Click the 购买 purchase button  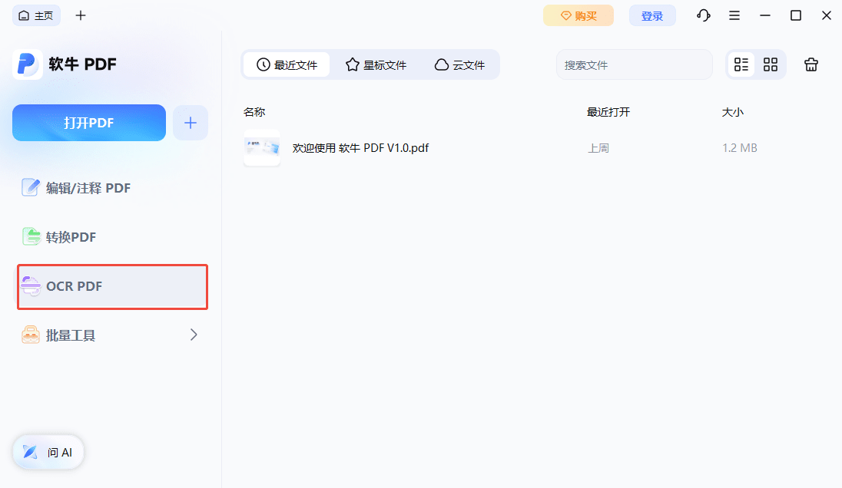pyautogui.click(x=578, y=15)
